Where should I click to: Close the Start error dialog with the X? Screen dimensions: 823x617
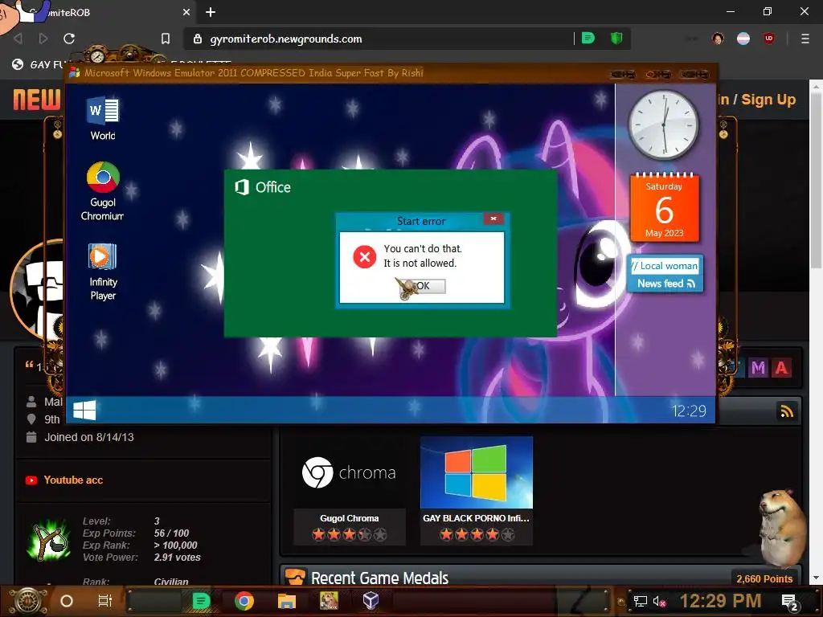[x=493, y=219]
